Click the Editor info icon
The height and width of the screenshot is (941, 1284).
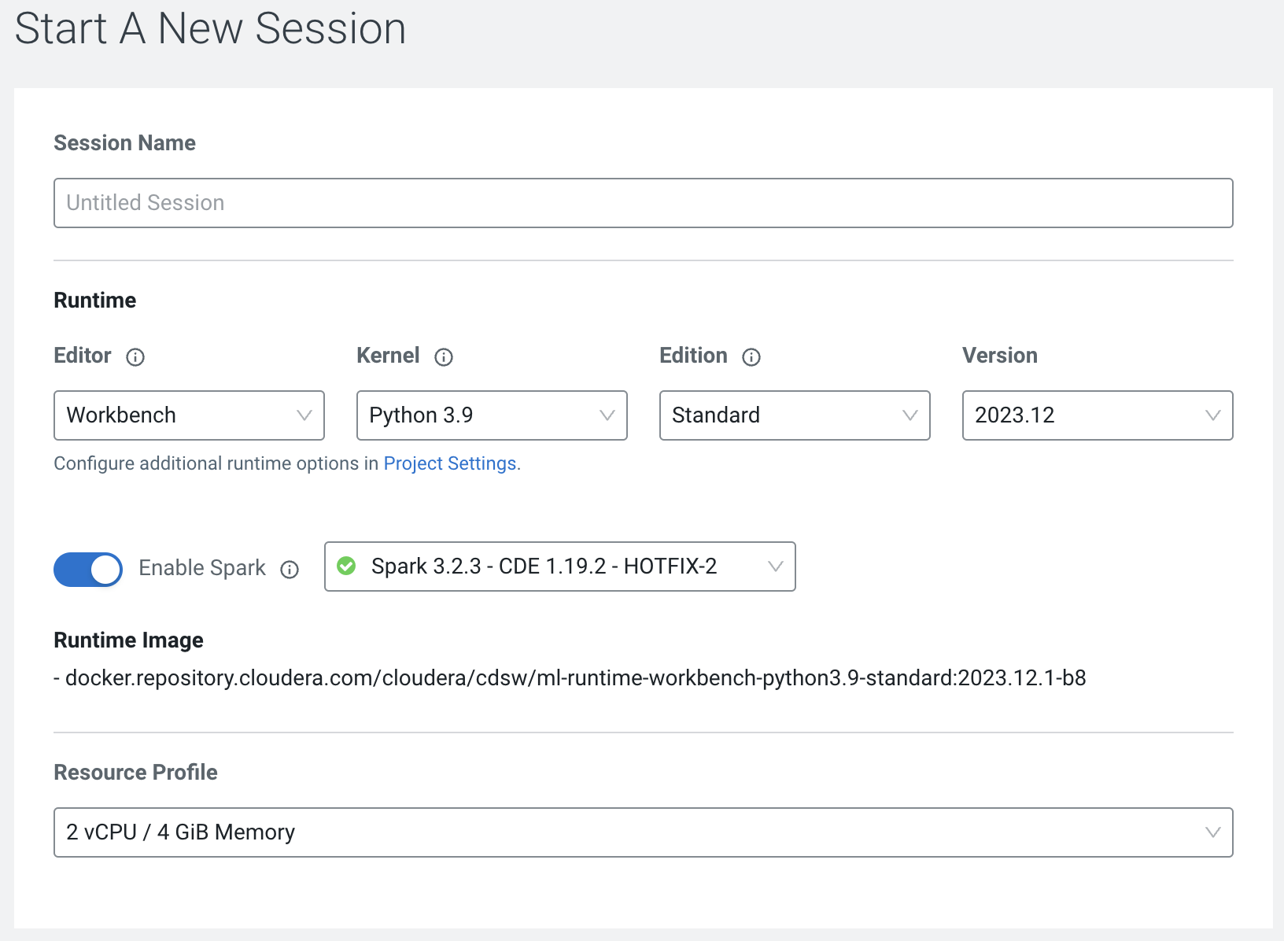pyautogui.click(x=135, y=357)
